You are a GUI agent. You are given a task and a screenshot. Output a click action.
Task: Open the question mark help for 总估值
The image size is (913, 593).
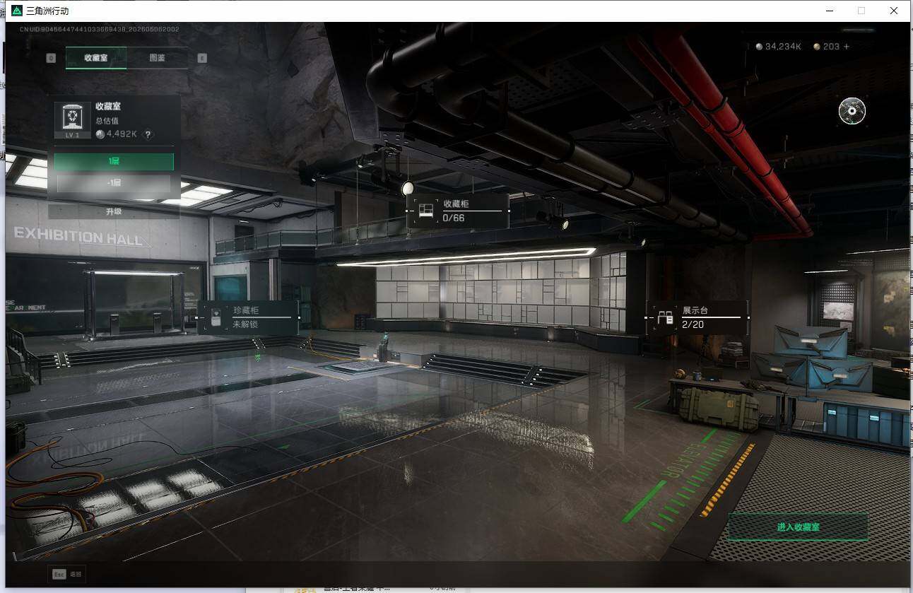coord(148,134)
